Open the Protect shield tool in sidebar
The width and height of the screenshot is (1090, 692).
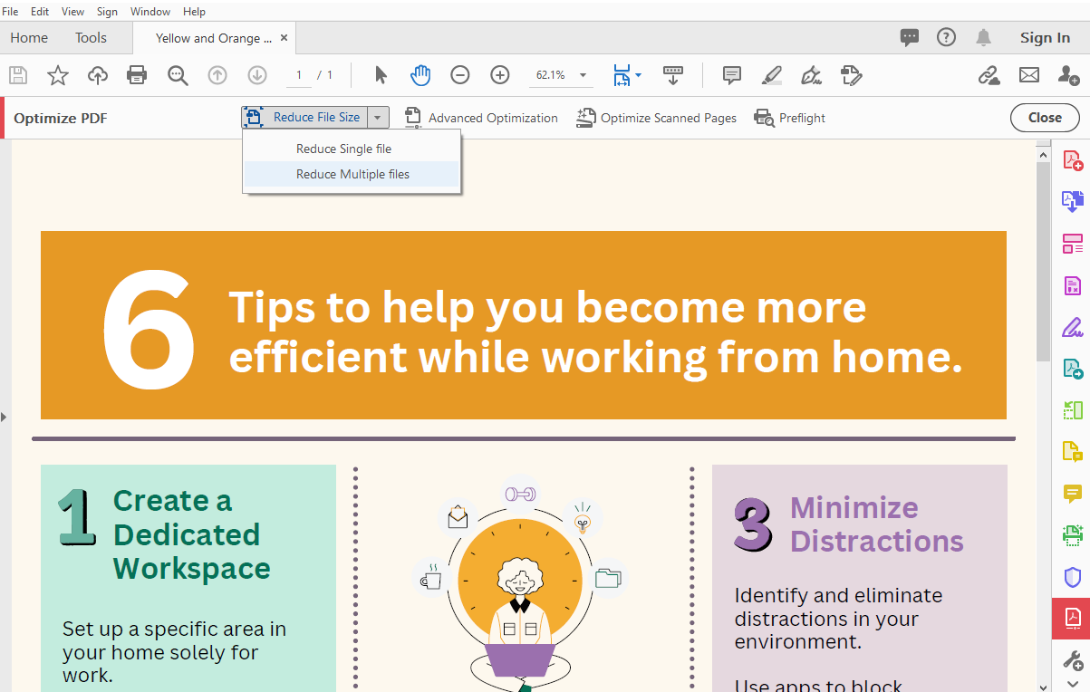pos(1072,577)
